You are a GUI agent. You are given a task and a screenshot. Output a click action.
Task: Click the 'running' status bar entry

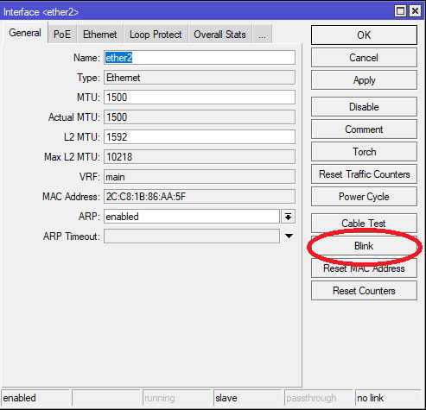(177, 398)
